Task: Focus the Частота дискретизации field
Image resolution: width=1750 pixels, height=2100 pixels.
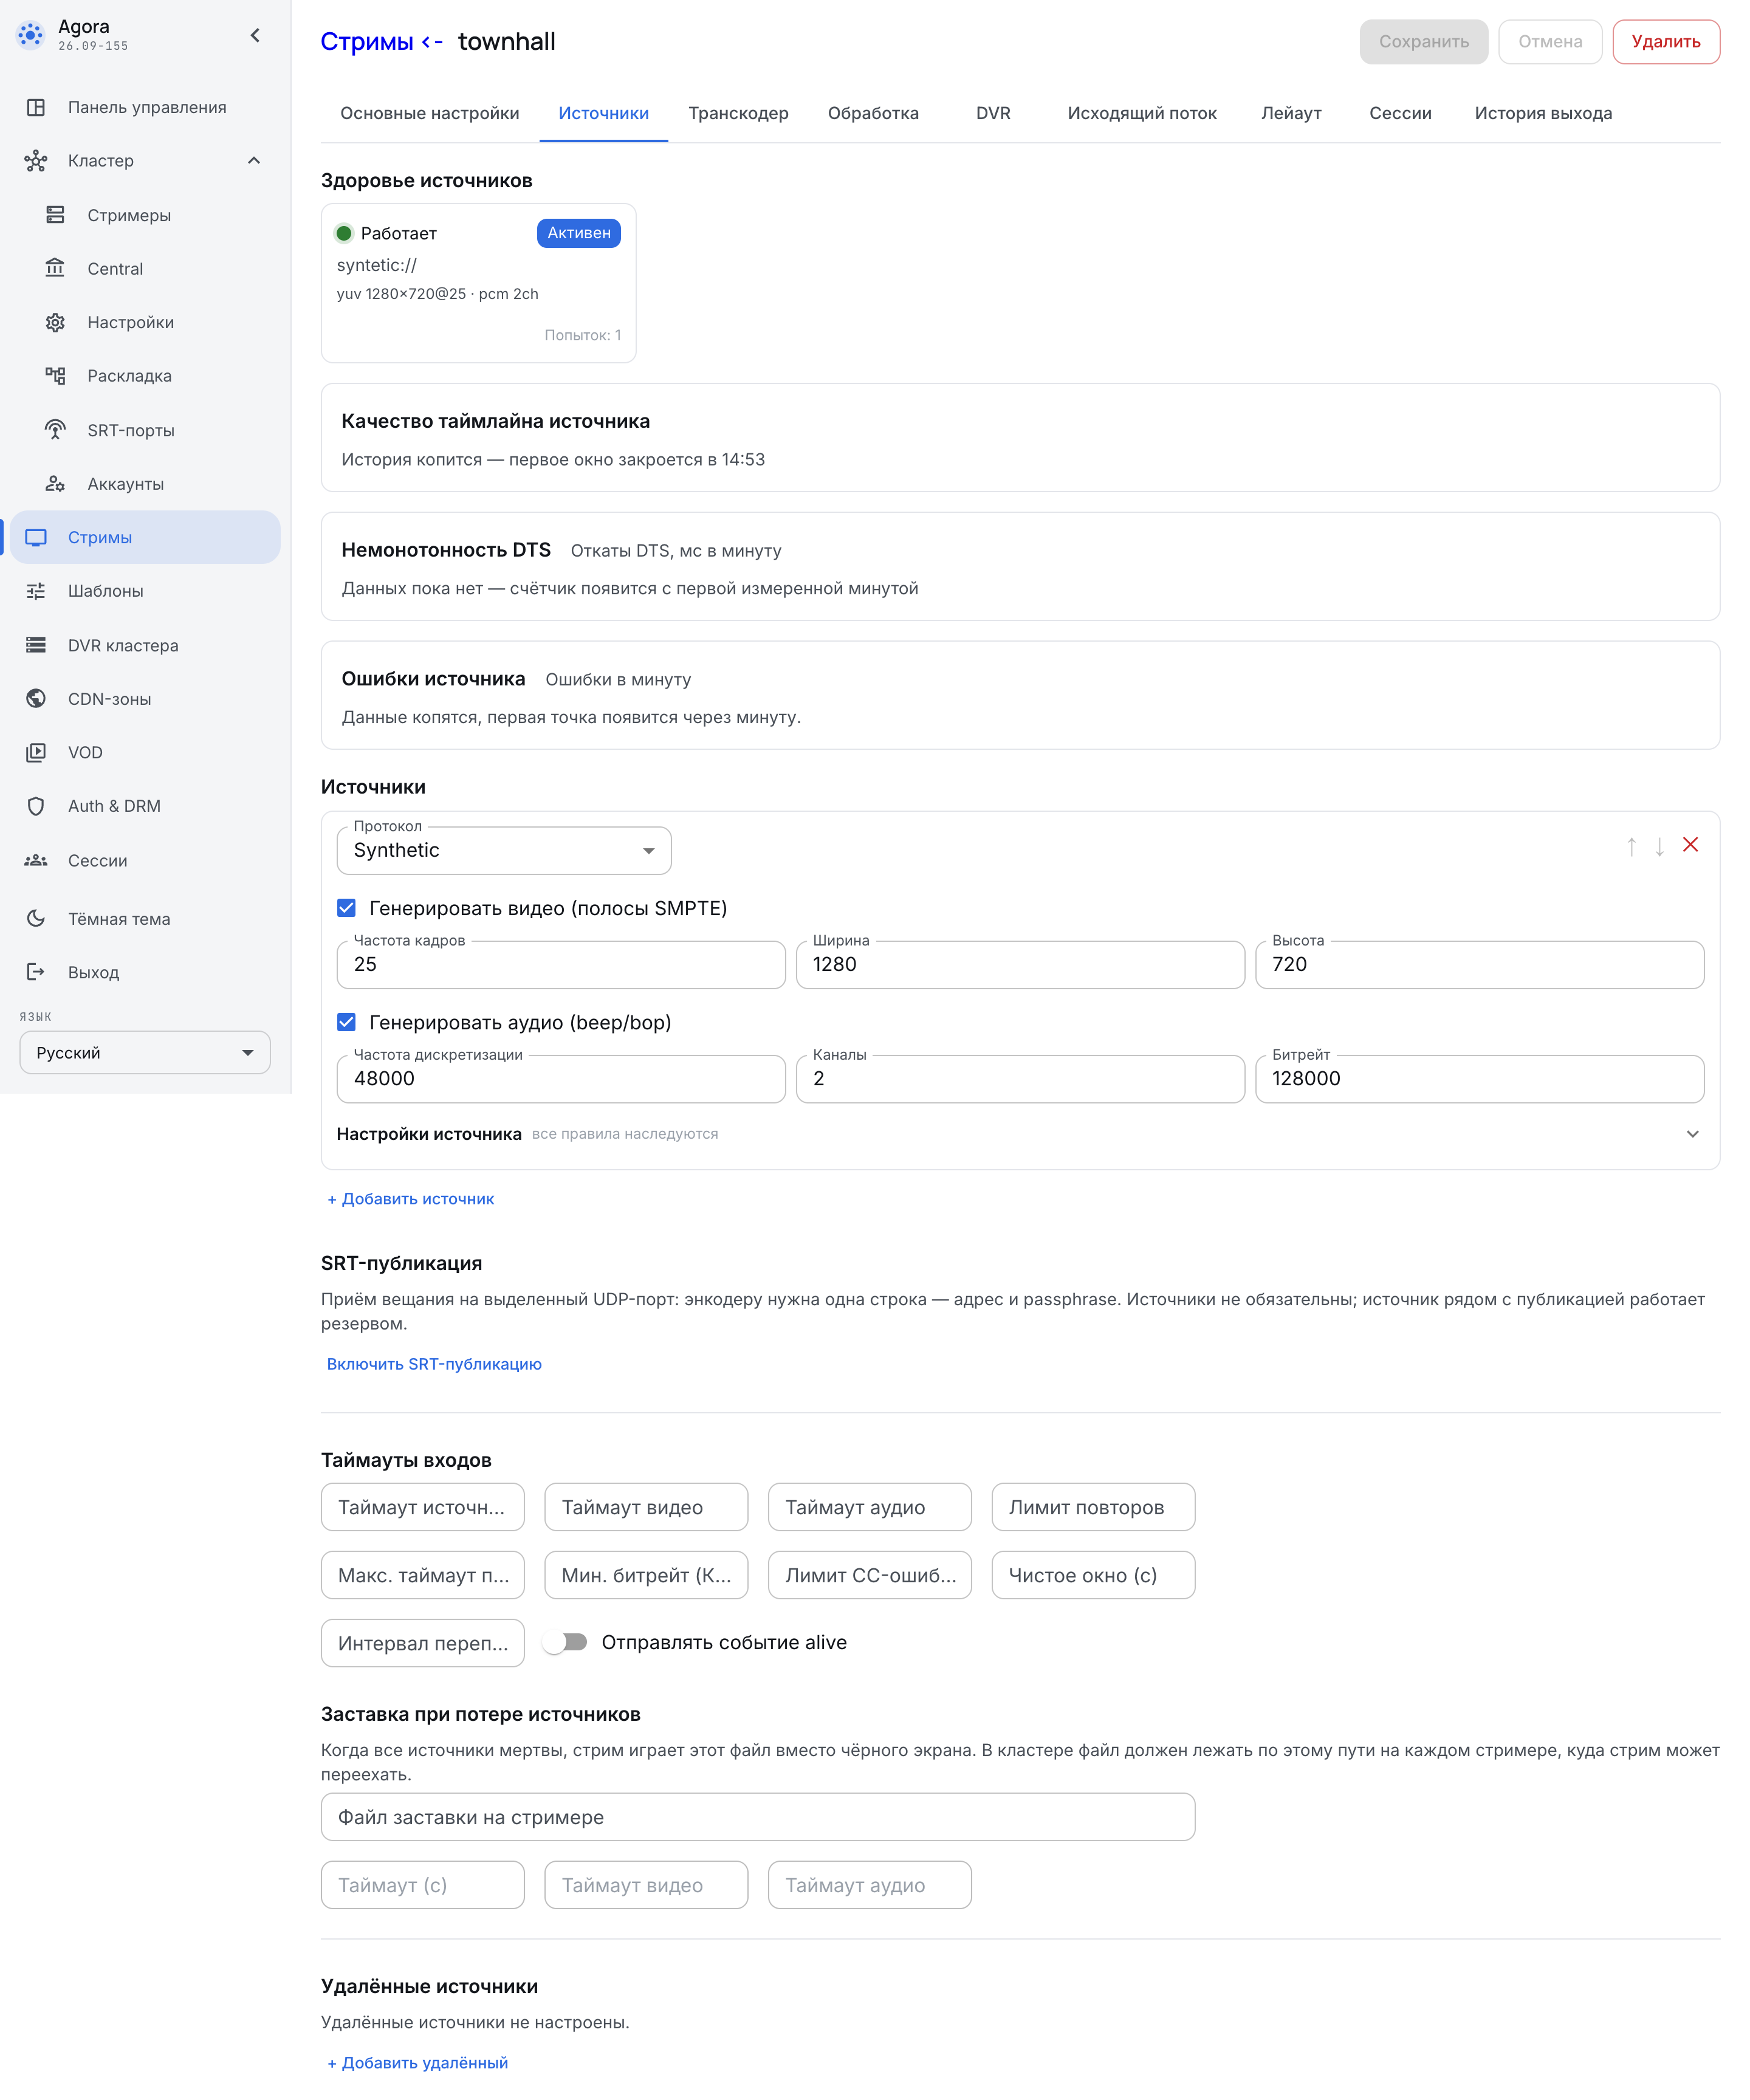Action: 561,1079
